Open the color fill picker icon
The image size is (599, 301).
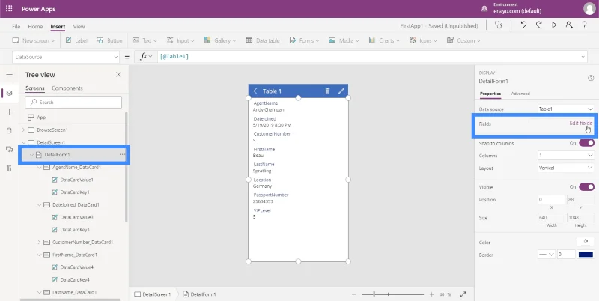pyautogui.click(x=586, y=242)
